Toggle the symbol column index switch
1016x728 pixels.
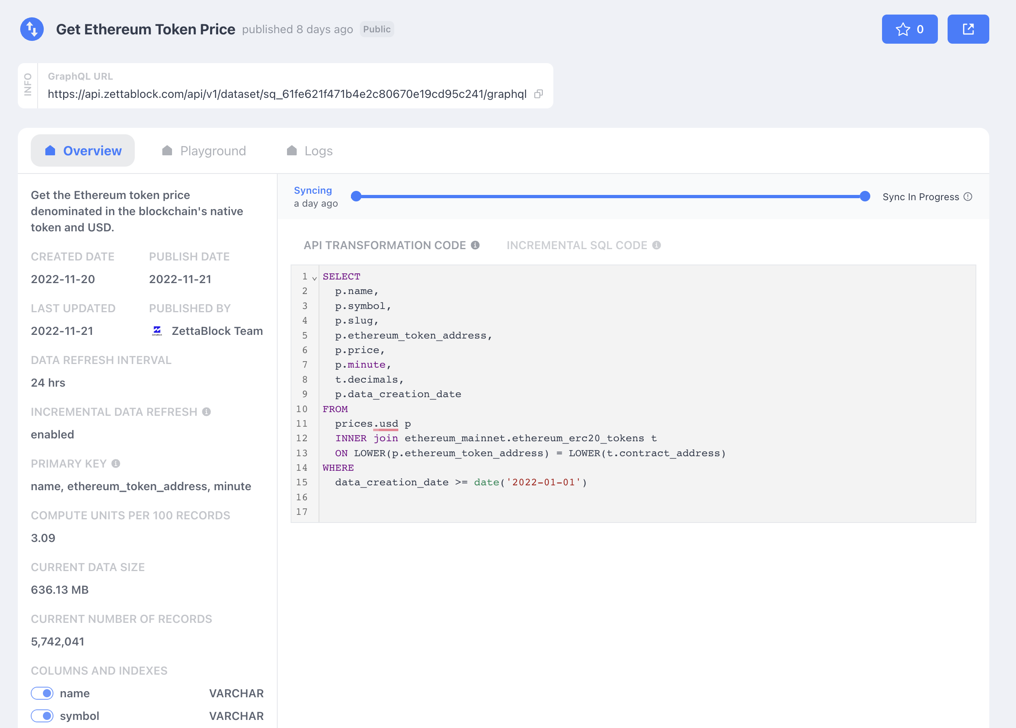(42, 716)
